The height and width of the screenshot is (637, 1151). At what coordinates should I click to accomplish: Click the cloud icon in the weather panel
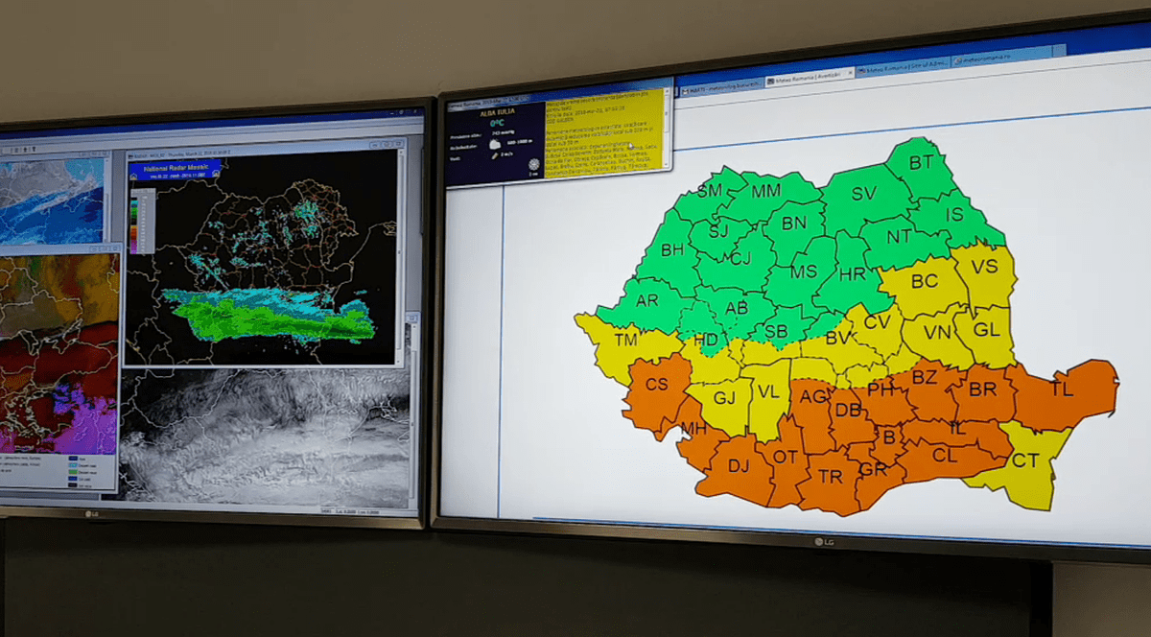[495, 145]
